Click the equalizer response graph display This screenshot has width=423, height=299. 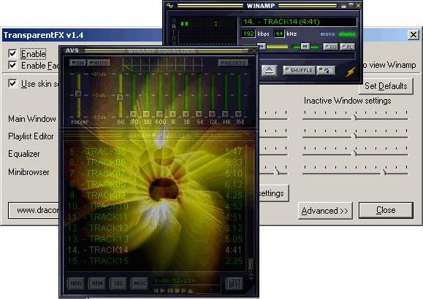[162, 64]
